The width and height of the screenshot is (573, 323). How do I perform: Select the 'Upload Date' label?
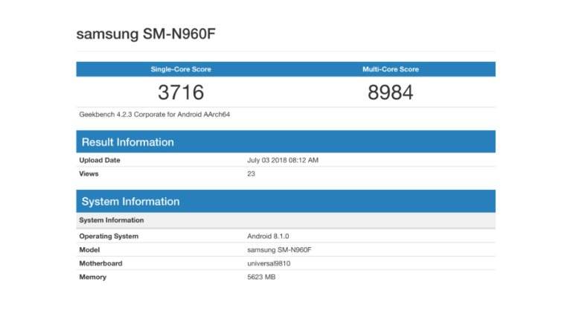pos(100,160)
